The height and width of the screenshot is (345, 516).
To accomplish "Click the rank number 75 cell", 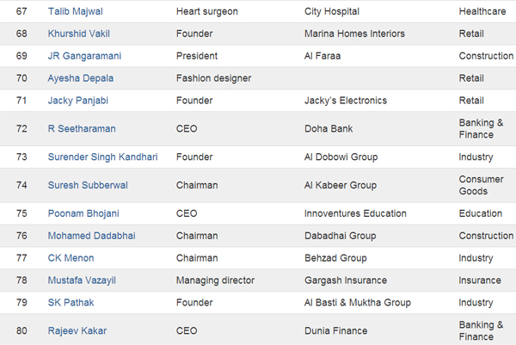I will tap(23, 213).
